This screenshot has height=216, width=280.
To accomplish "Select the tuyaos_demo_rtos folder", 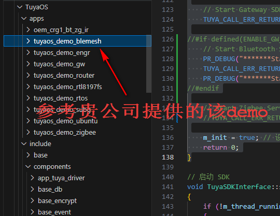I will tap(61, 98).
